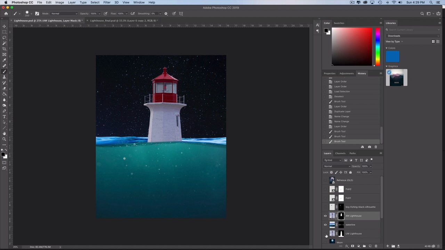This screenshot has width=445, height=250.
Task: Select the Duplicate Layer history state
Action: click(x=342, y=111)
